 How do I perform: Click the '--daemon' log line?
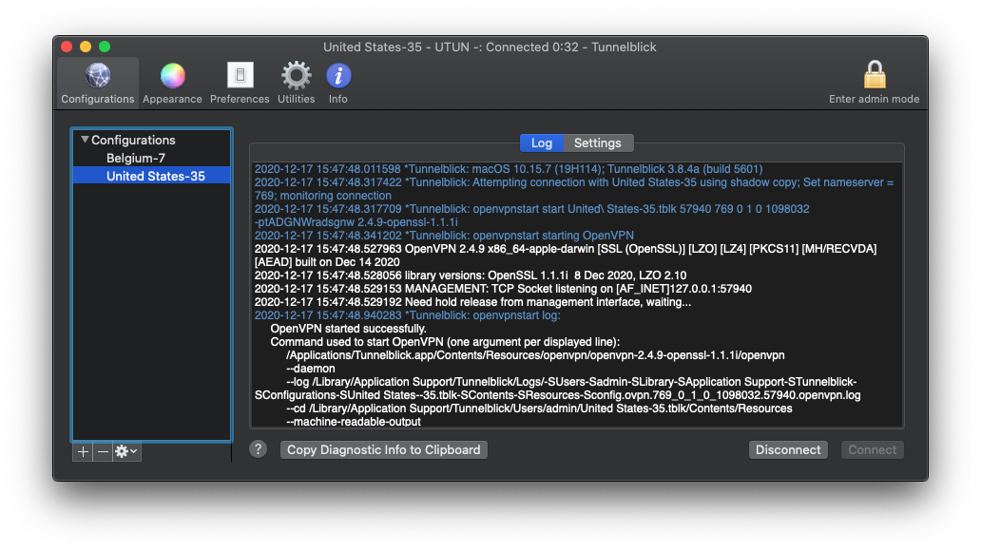(x=311, y=369)
